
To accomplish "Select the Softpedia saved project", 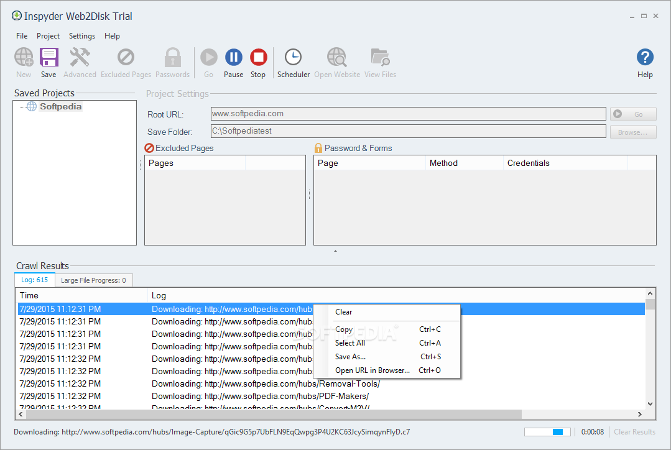I will tap(60, 106).
